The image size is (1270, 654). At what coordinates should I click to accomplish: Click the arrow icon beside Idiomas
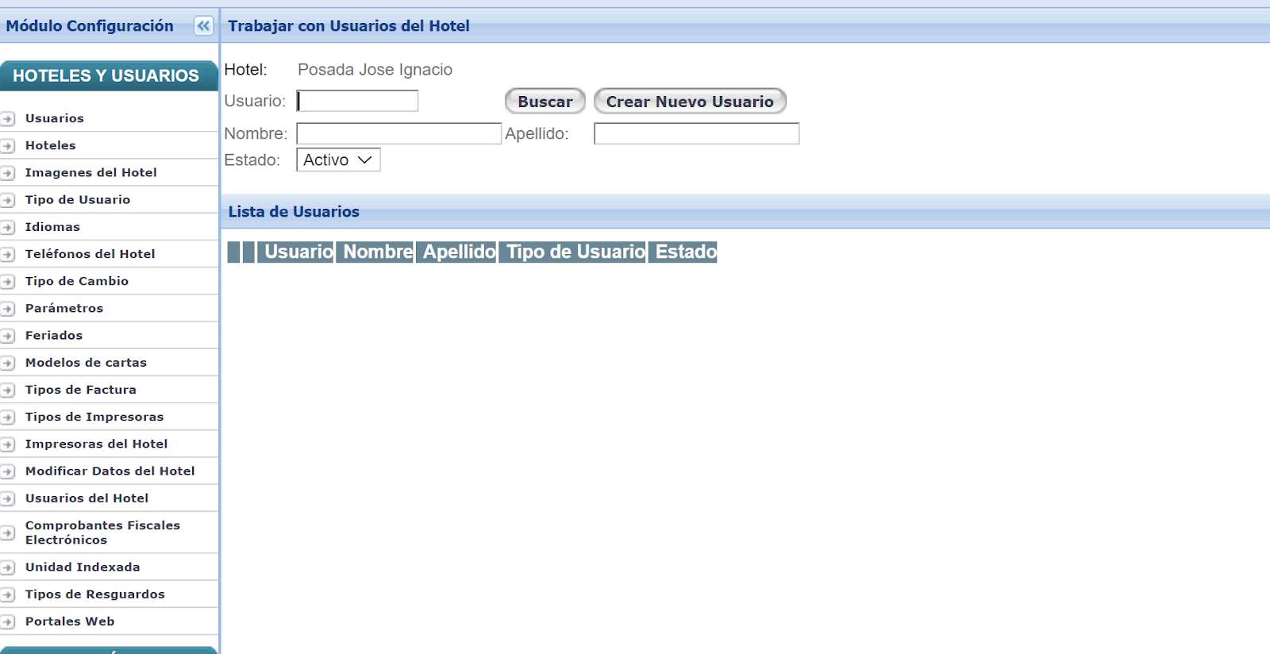pyautogui.click(x=8, y=228)
